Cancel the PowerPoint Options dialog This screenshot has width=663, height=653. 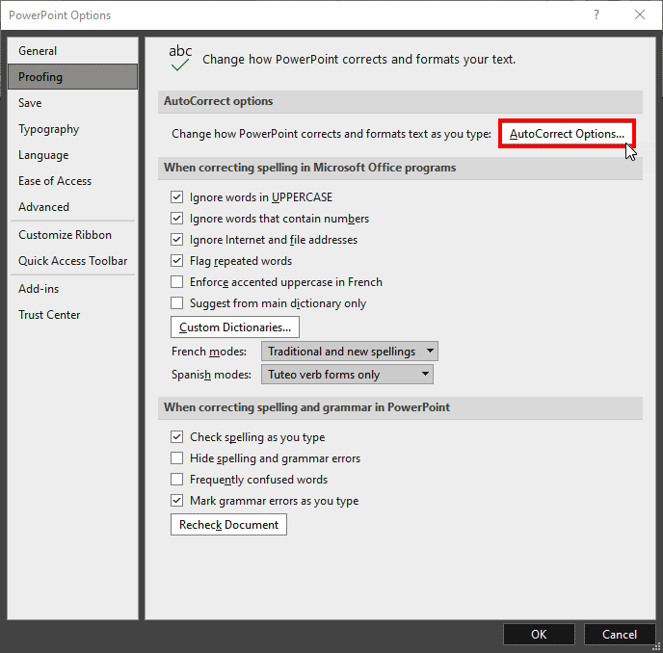[619, 634]
